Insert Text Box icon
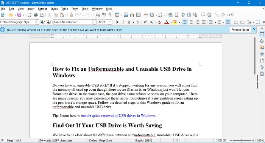The width and height of the screenshot is (265, 143). click(138, 15)
